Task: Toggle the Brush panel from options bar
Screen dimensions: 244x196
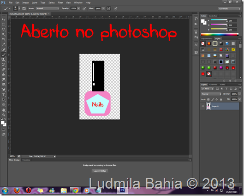Action: 24,9
